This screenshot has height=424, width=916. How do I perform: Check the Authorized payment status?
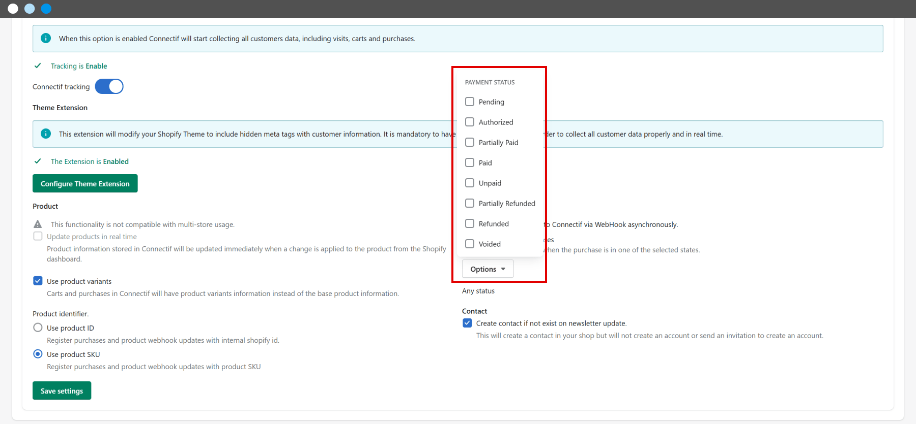coord(470,122)
